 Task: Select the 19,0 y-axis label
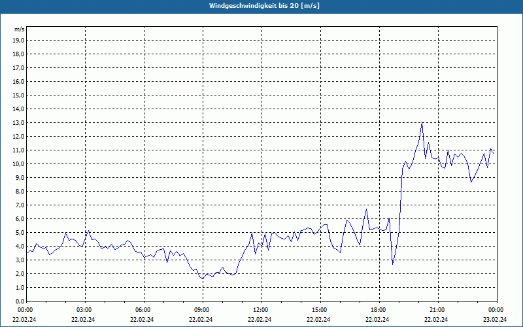click(x=18, y=41)
